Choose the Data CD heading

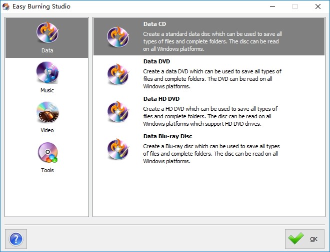[x=154, y=24]
